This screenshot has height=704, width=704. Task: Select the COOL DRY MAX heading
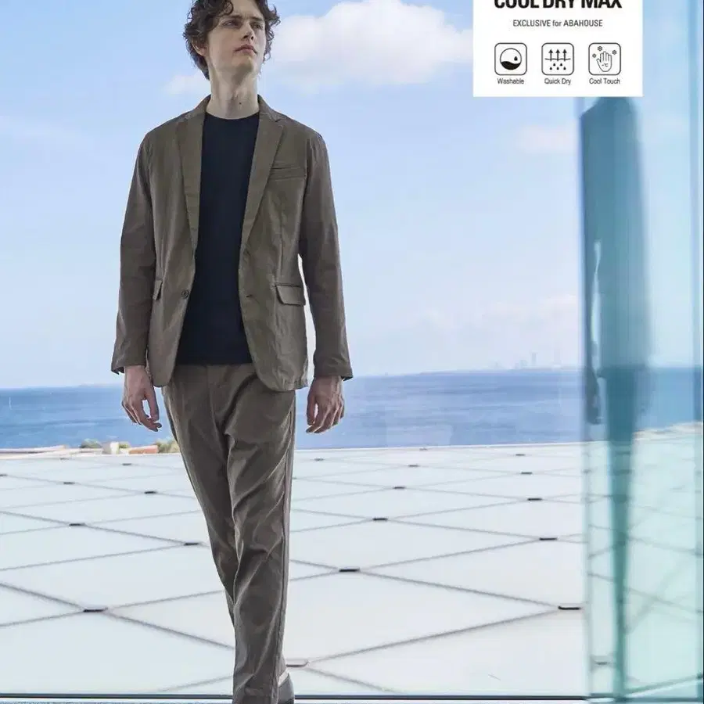(557, 5)
